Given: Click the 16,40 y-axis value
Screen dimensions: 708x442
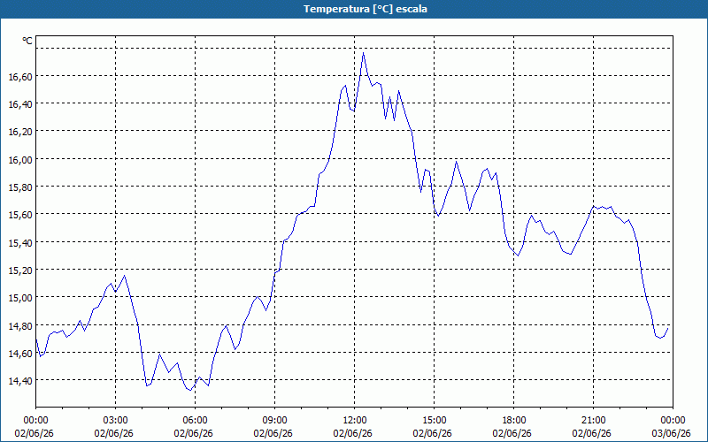Looking at the screenshot, I should point(20,104).
